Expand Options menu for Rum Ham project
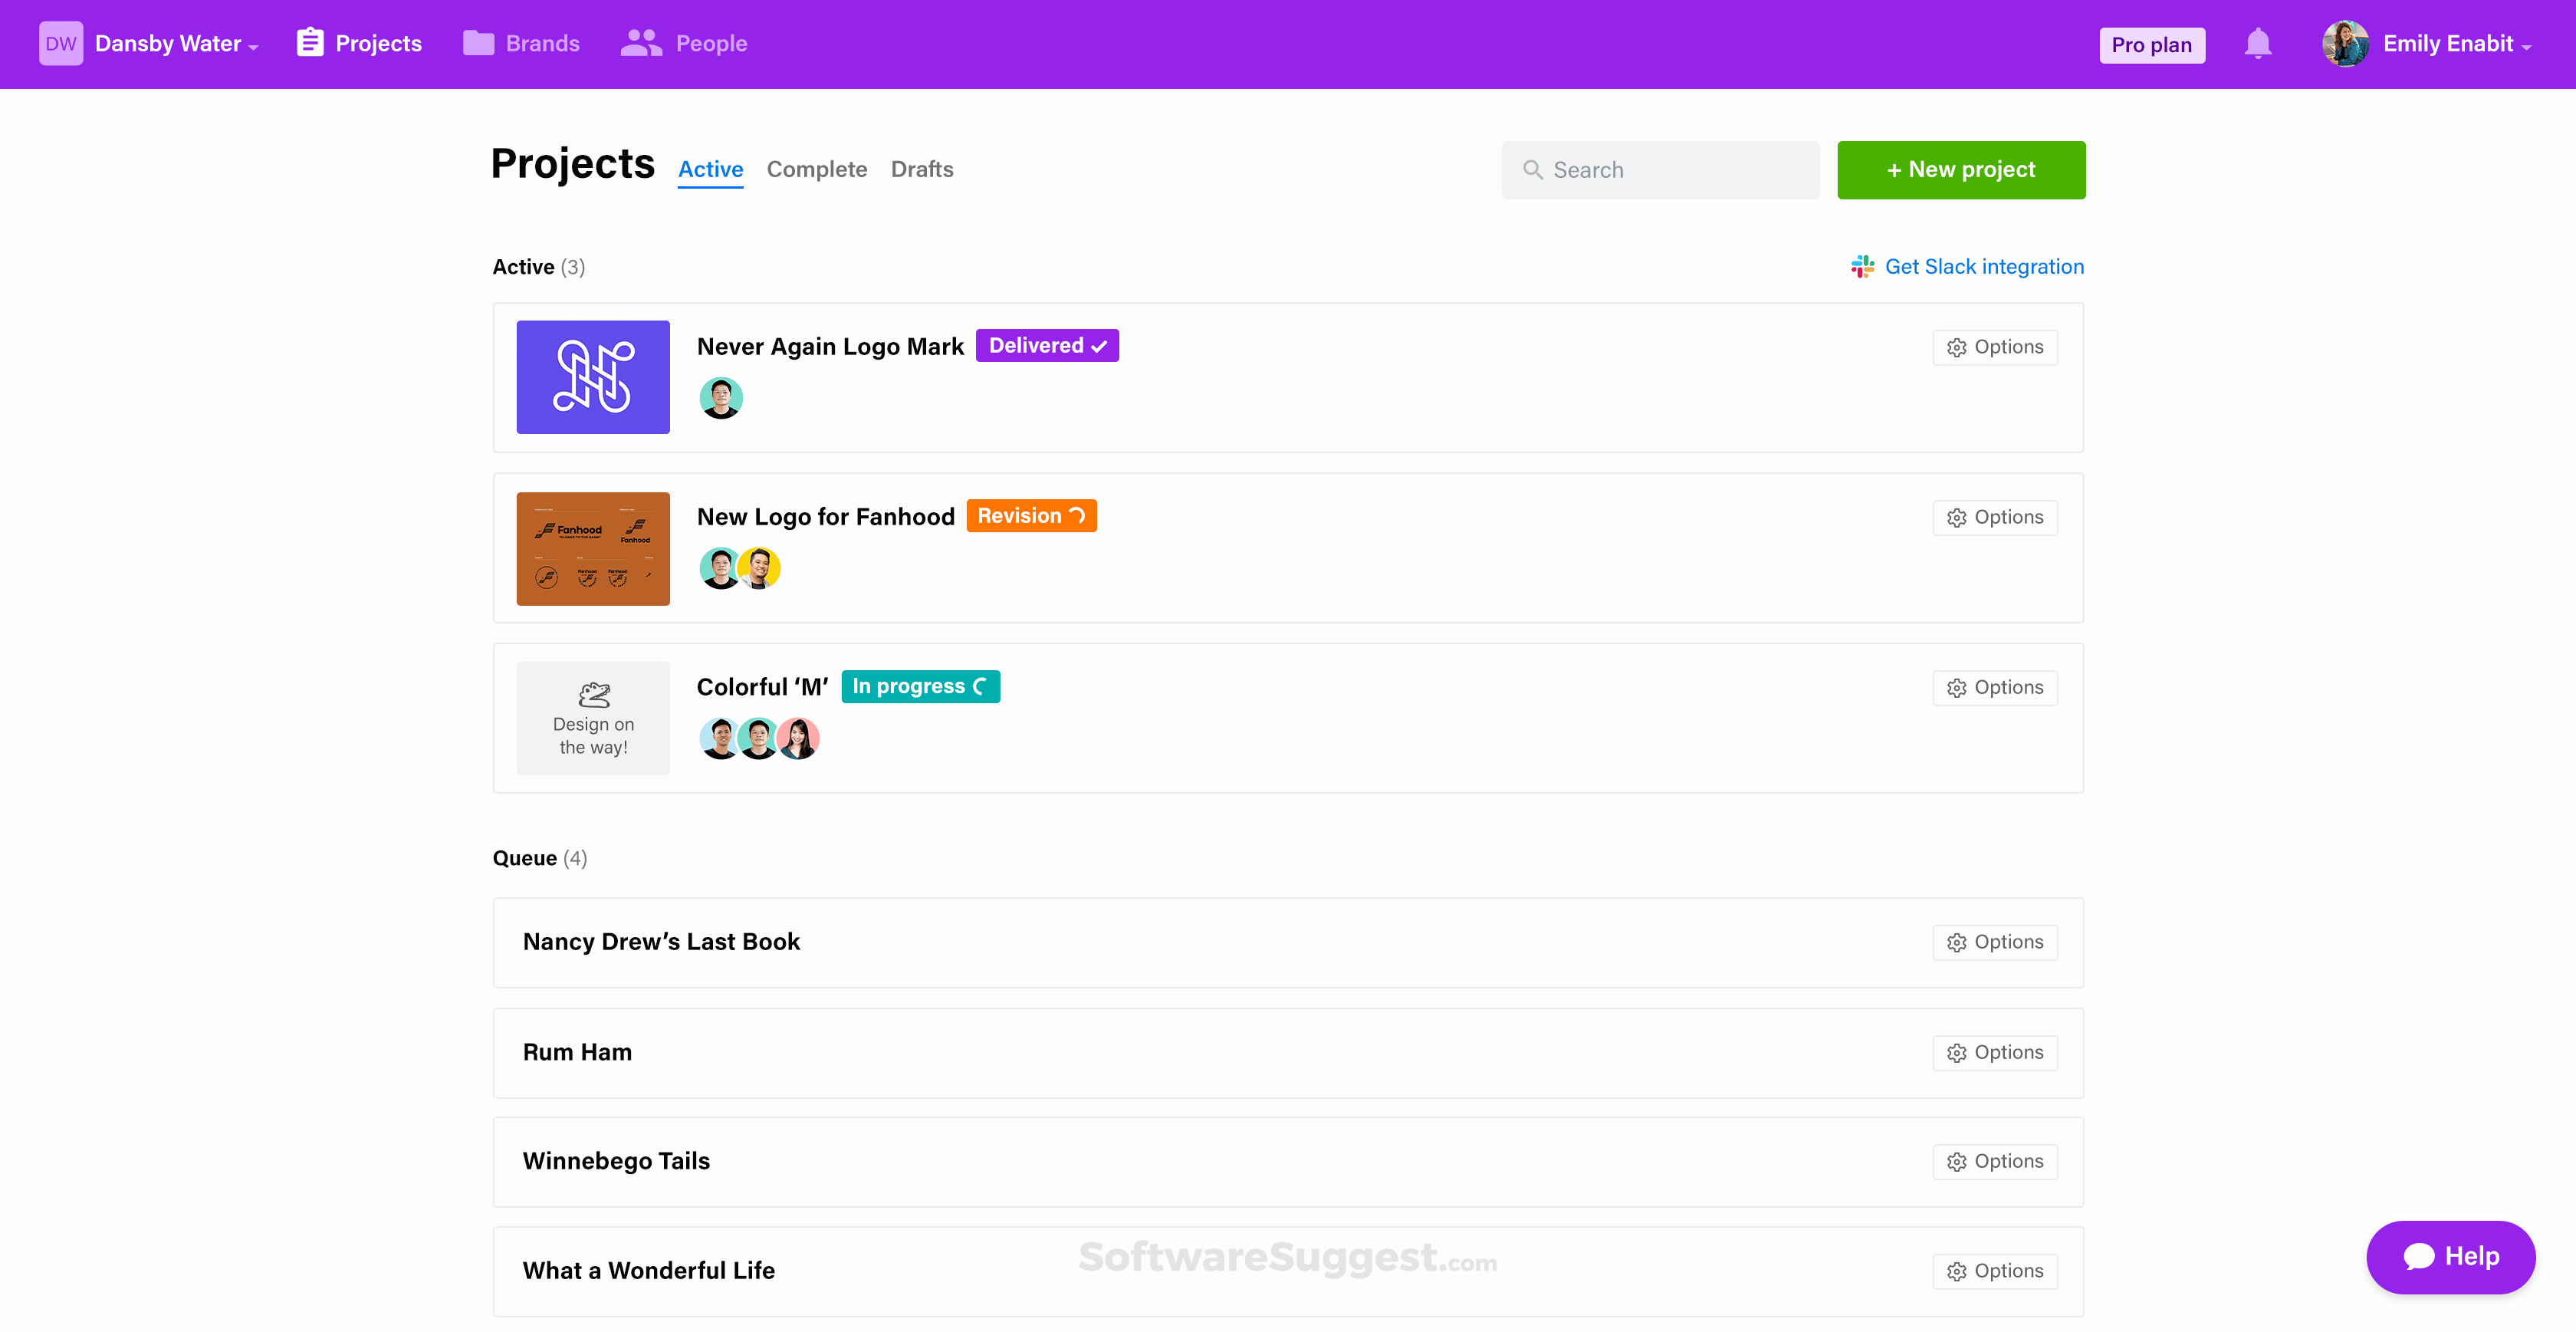 [x=1995, y=1052]
